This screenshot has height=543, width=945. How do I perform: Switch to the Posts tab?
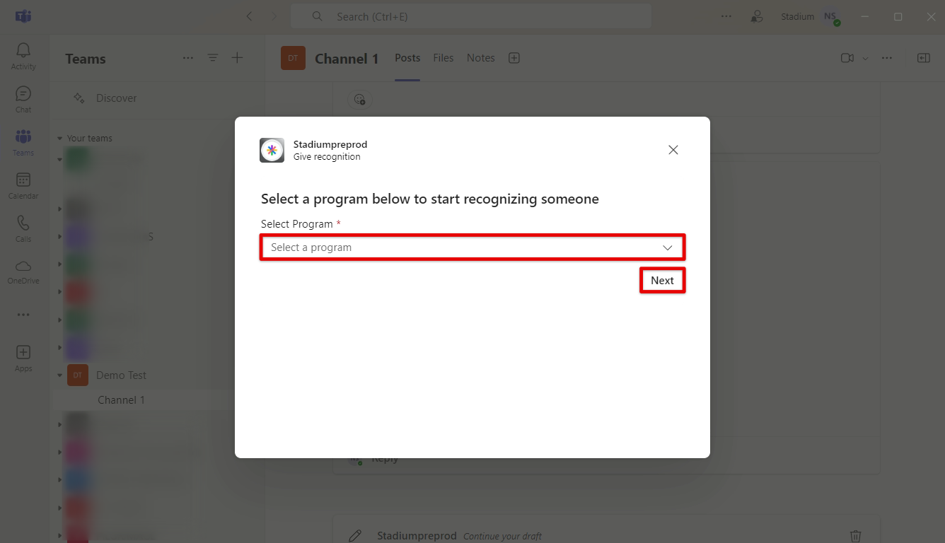click(x=407, y=58)
